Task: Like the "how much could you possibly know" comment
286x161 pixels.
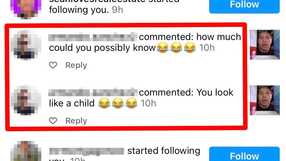Action: pos(53,65)
